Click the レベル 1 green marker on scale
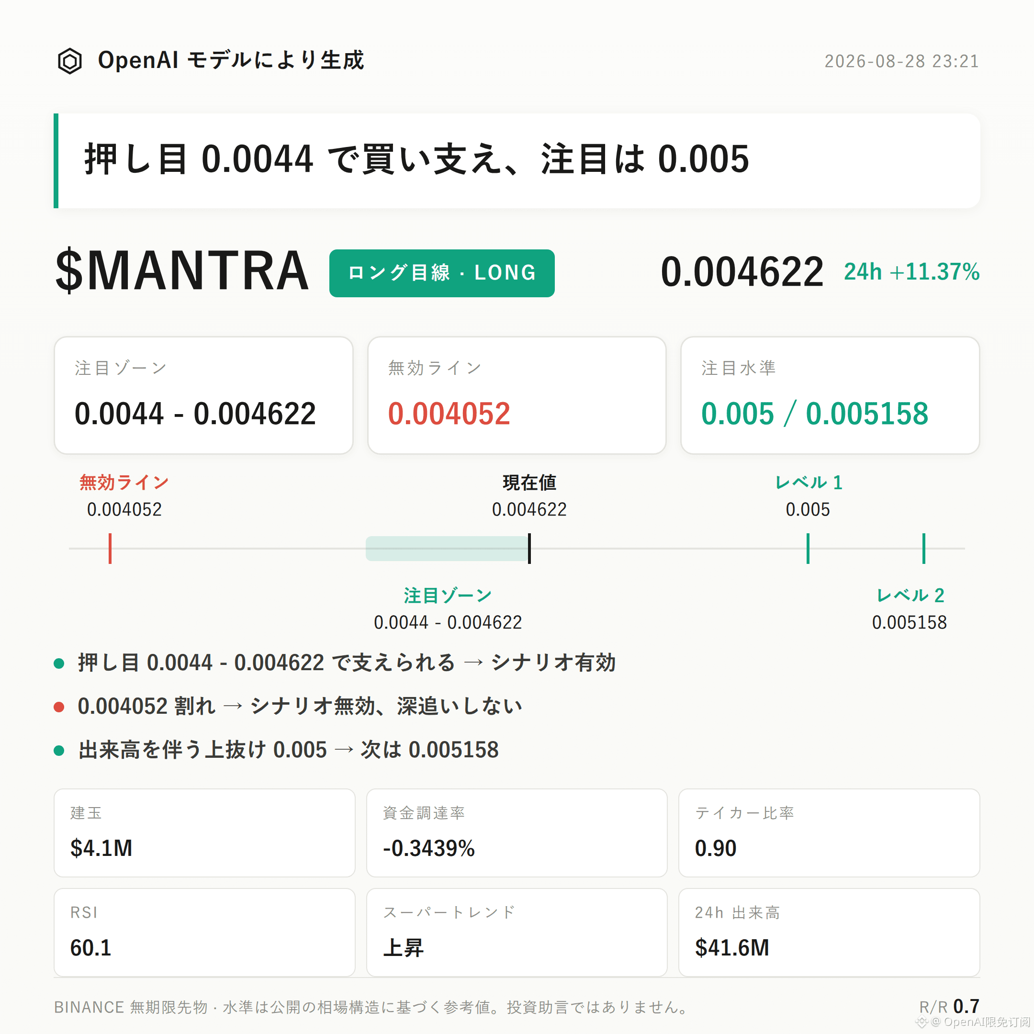1034x1034 pixels. pos(808,548)
